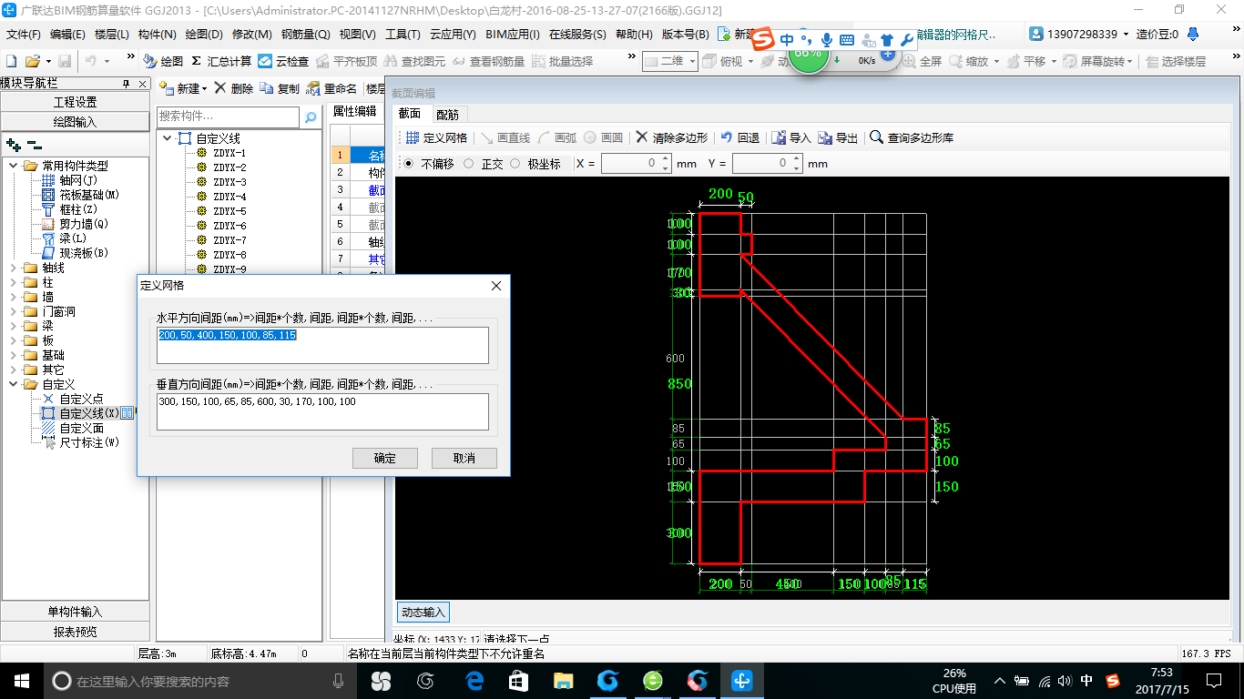Viewport: 1244px width, 699px height.
Task: Run 汇总计算 summary calculation
Action: tap(221, 61)
